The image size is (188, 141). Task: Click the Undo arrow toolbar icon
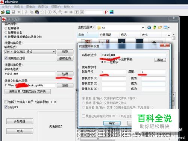[x=42, y=12]
